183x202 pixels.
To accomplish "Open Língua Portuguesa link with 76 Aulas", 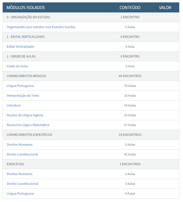I will click(x=20, y=86).
